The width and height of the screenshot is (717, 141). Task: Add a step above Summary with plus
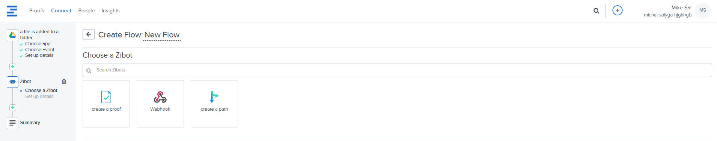tap(13, 108)
